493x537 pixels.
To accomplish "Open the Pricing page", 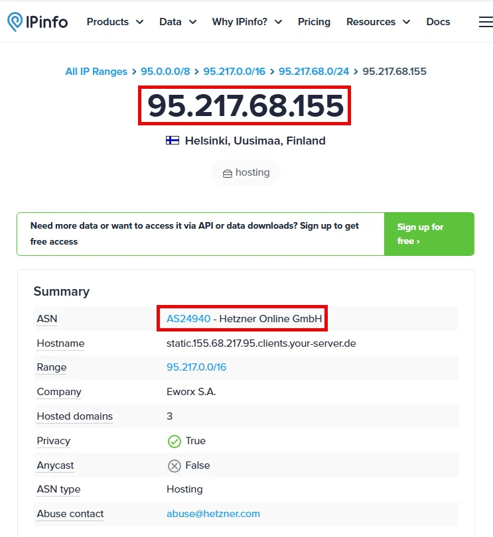I will coord(314,22).
